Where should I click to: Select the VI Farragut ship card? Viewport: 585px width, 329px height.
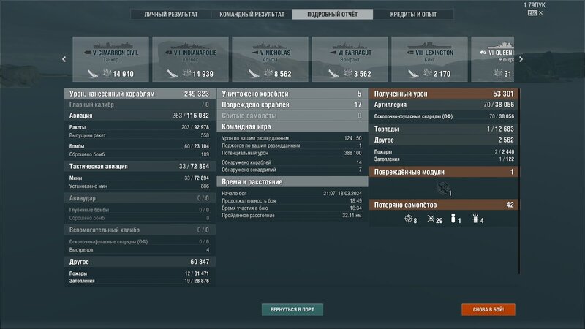(350, 59)
